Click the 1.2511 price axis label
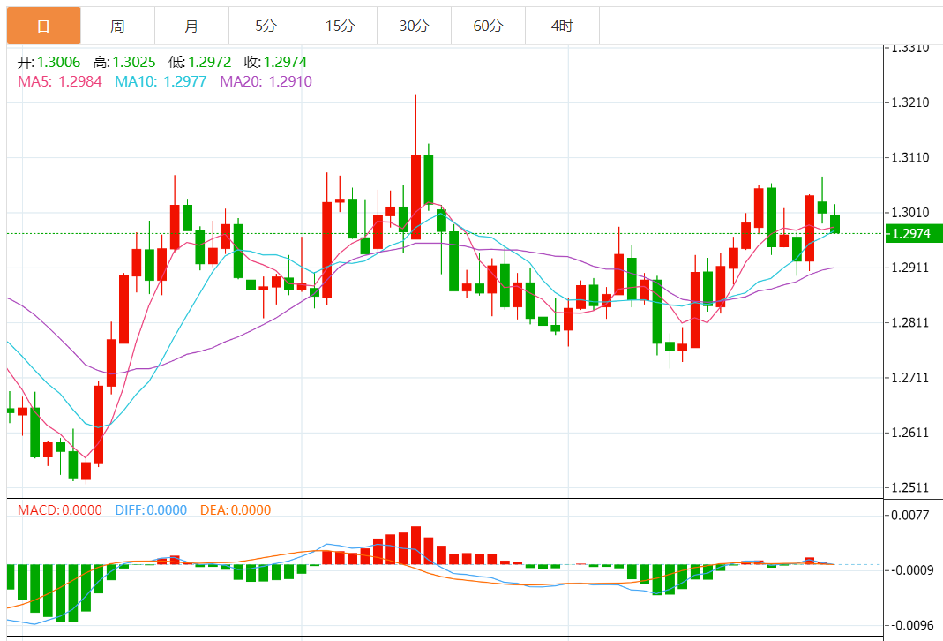The width and height of the screenshot is (943, 641). [x=910, y=488]
